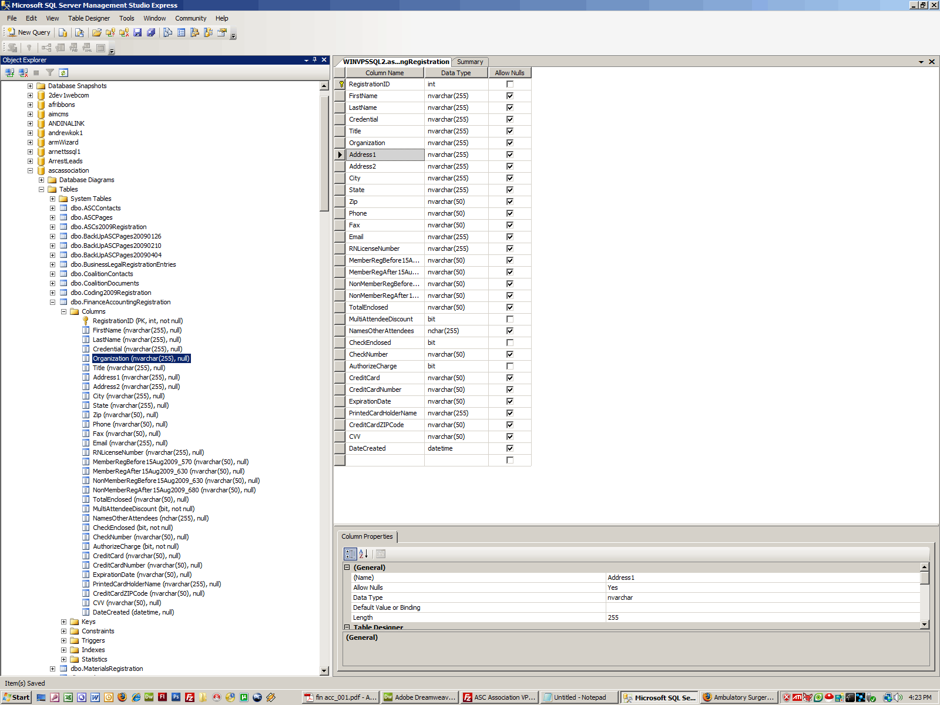Screen dimensions: 940x705
Task: Toggle Allow Nulls for DateCreated
Action: pyautogui.click(x=510, y=448)
